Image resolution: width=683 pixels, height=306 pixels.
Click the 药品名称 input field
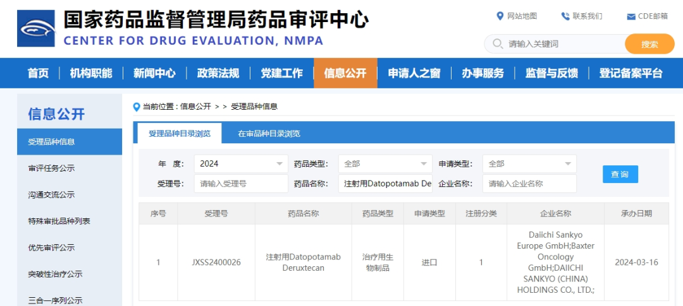point(386,184)
